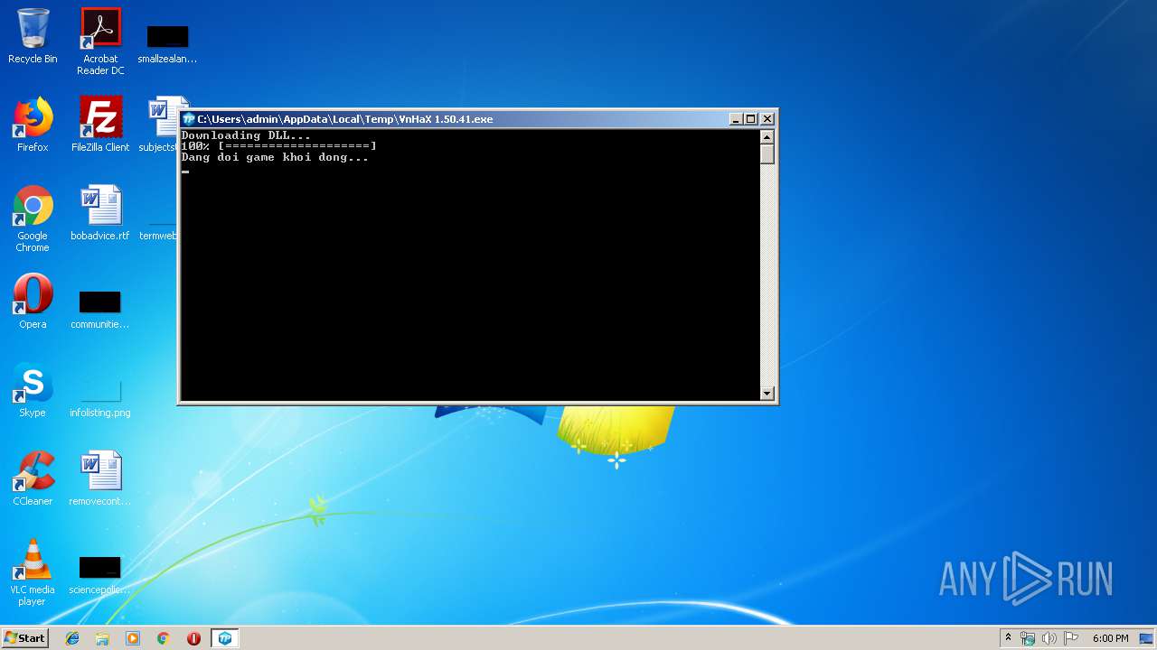Minimize the VnHaX console window
The image size is (1157, 650).
point(736,119)
